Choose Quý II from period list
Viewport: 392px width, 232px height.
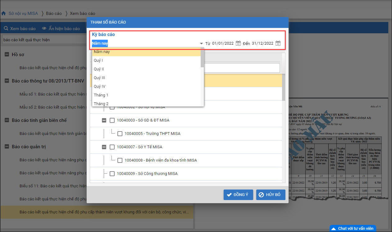click(x=99, y=69)
